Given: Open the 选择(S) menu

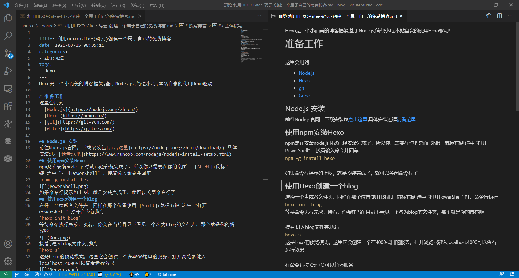Looking at the screenshot, I should [59, 5].
